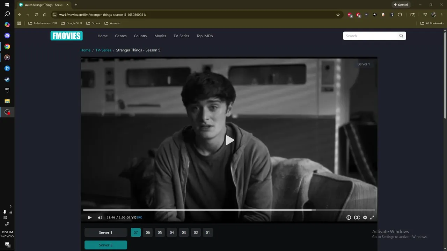
Task: Show hidden tray icons chevron
Action: point(10,206)
